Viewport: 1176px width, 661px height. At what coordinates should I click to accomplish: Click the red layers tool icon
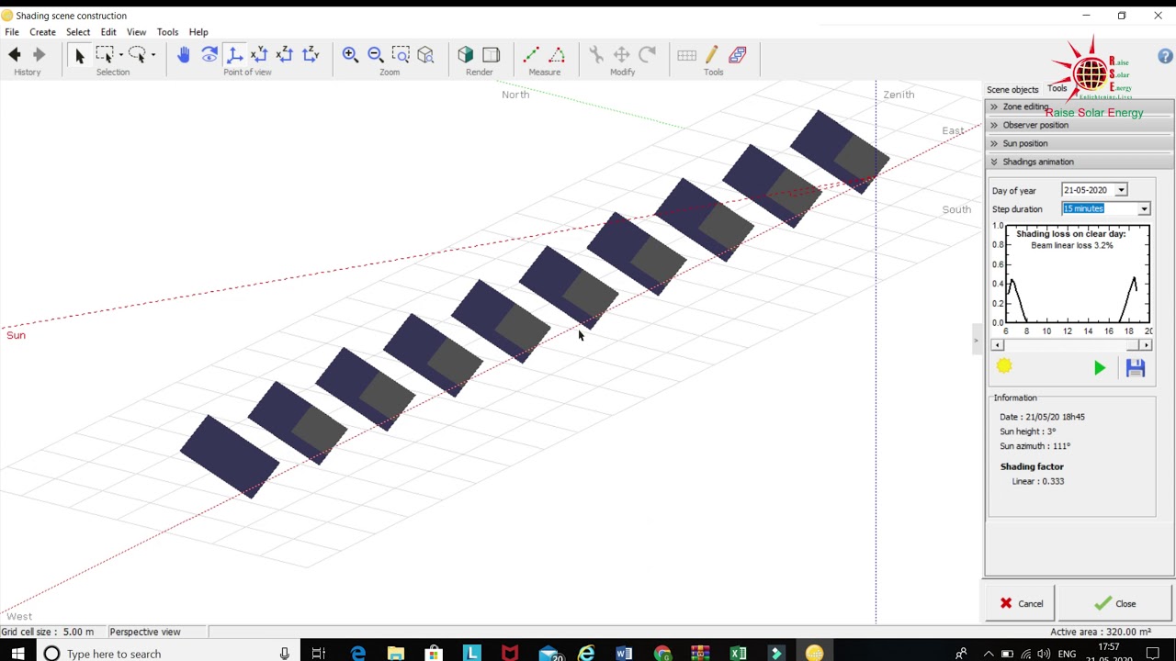pos(738,55)
